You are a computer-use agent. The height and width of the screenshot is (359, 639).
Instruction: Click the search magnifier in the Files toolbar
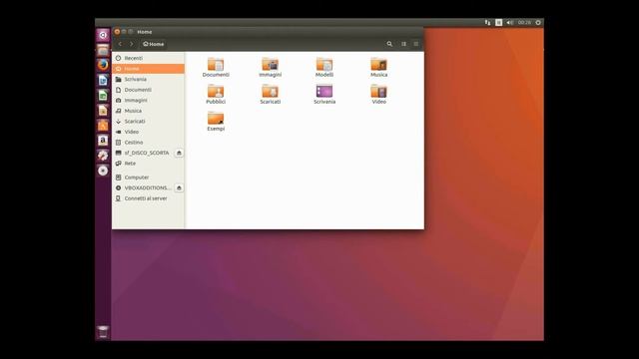coord(389,44)
